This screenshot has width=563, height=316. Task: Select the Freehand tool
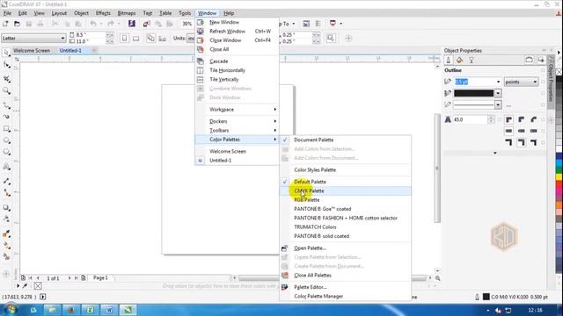coord(6,105)
